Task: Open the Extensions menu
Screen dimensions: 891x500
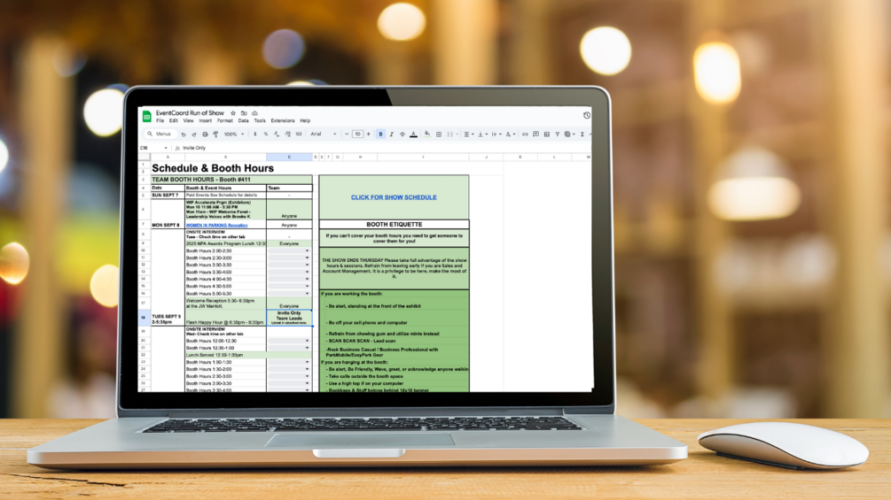Action: pyautogui.click(x=283, y=120)
